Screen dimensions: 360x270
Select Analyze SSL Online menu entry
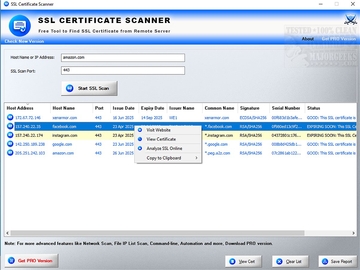164,148
